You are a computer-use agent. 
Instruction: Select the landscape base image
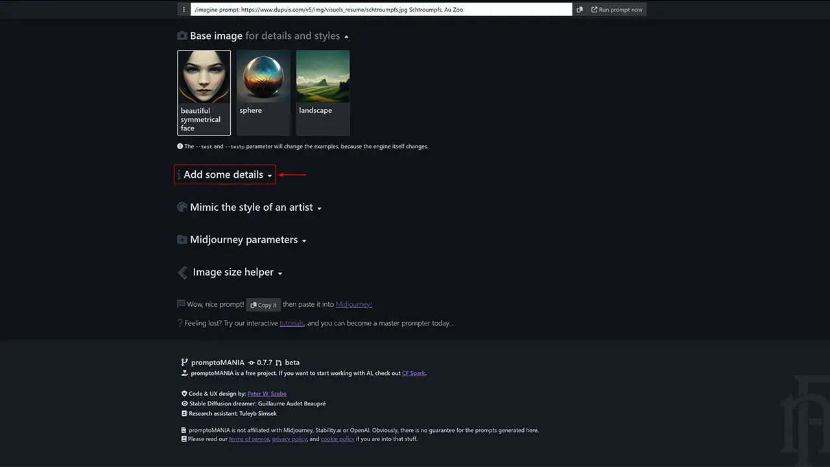(x=323, y=93)
